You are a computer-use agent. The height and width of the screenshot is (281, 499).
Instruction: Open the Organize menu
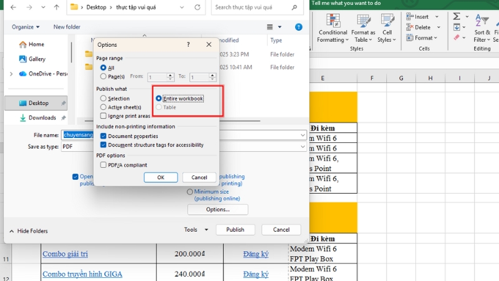pyautogui.click(x=26, y=27)
